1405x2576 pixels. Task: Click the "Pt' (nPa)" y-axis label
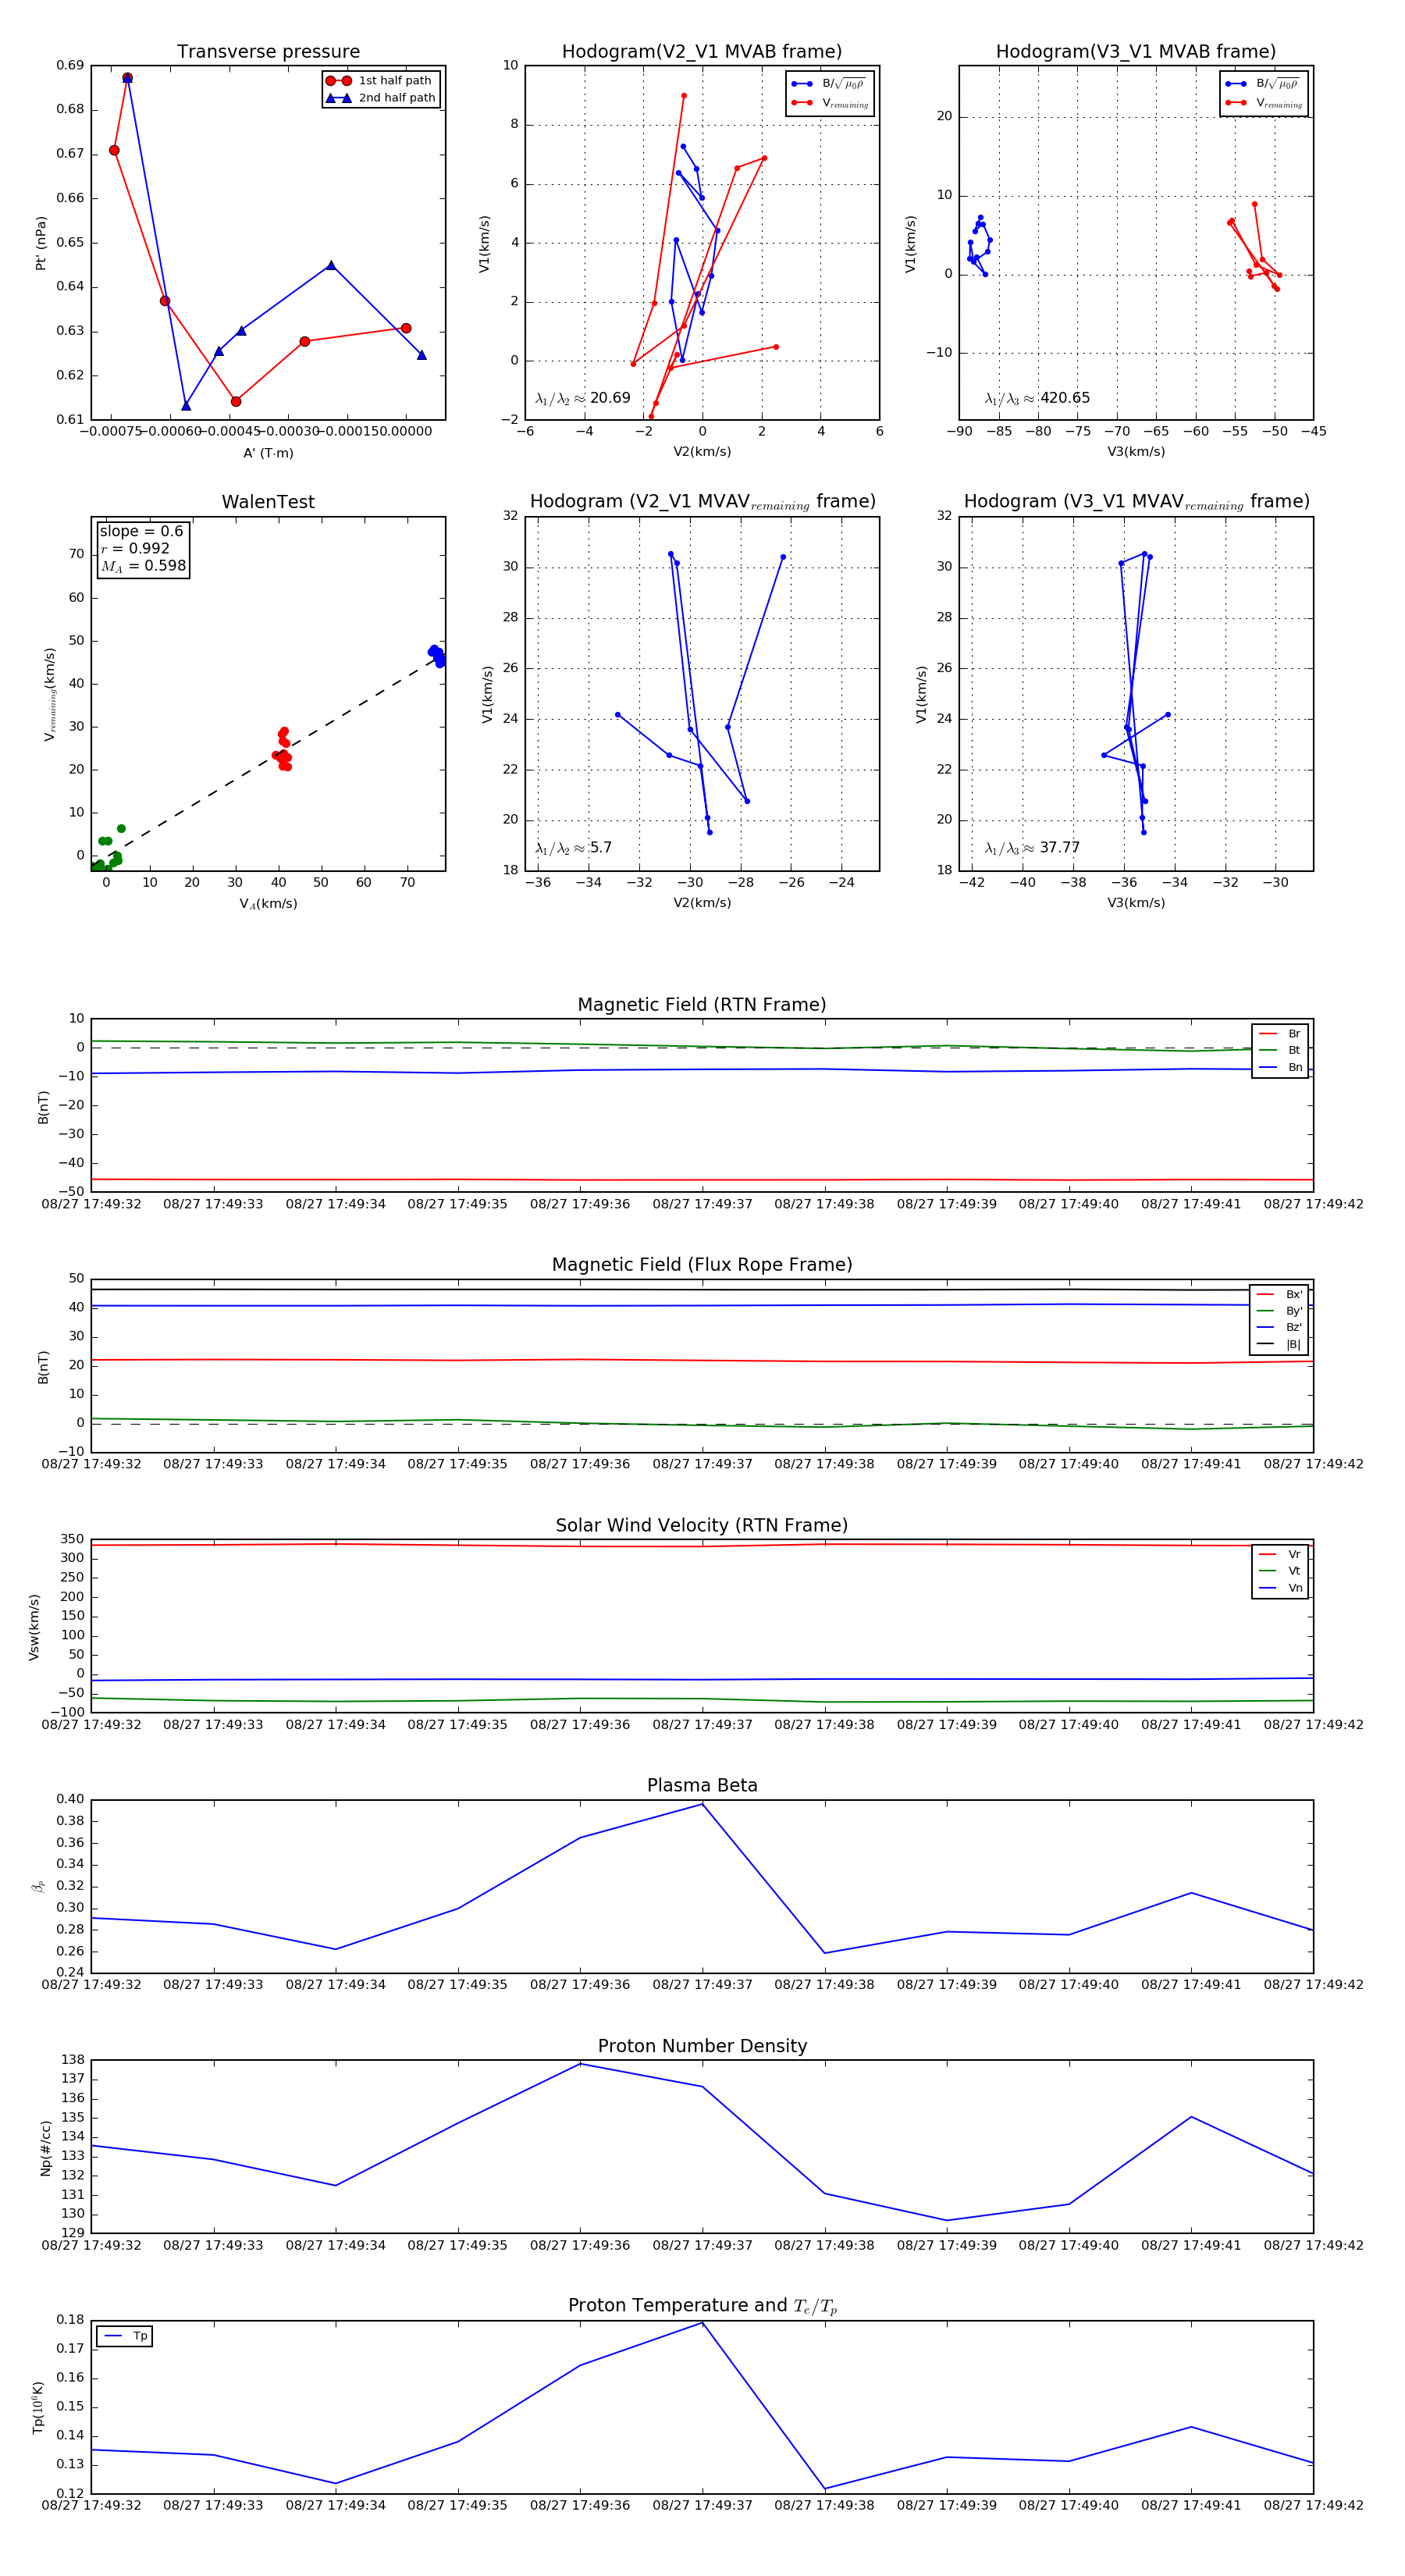click(x=41, y=243)
